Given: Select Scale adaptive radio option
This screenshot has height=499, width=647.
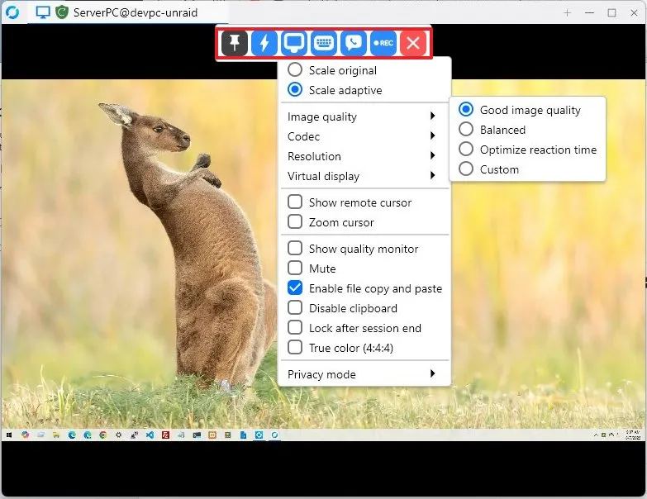Looking at the screenshot, I should point(335,90).
